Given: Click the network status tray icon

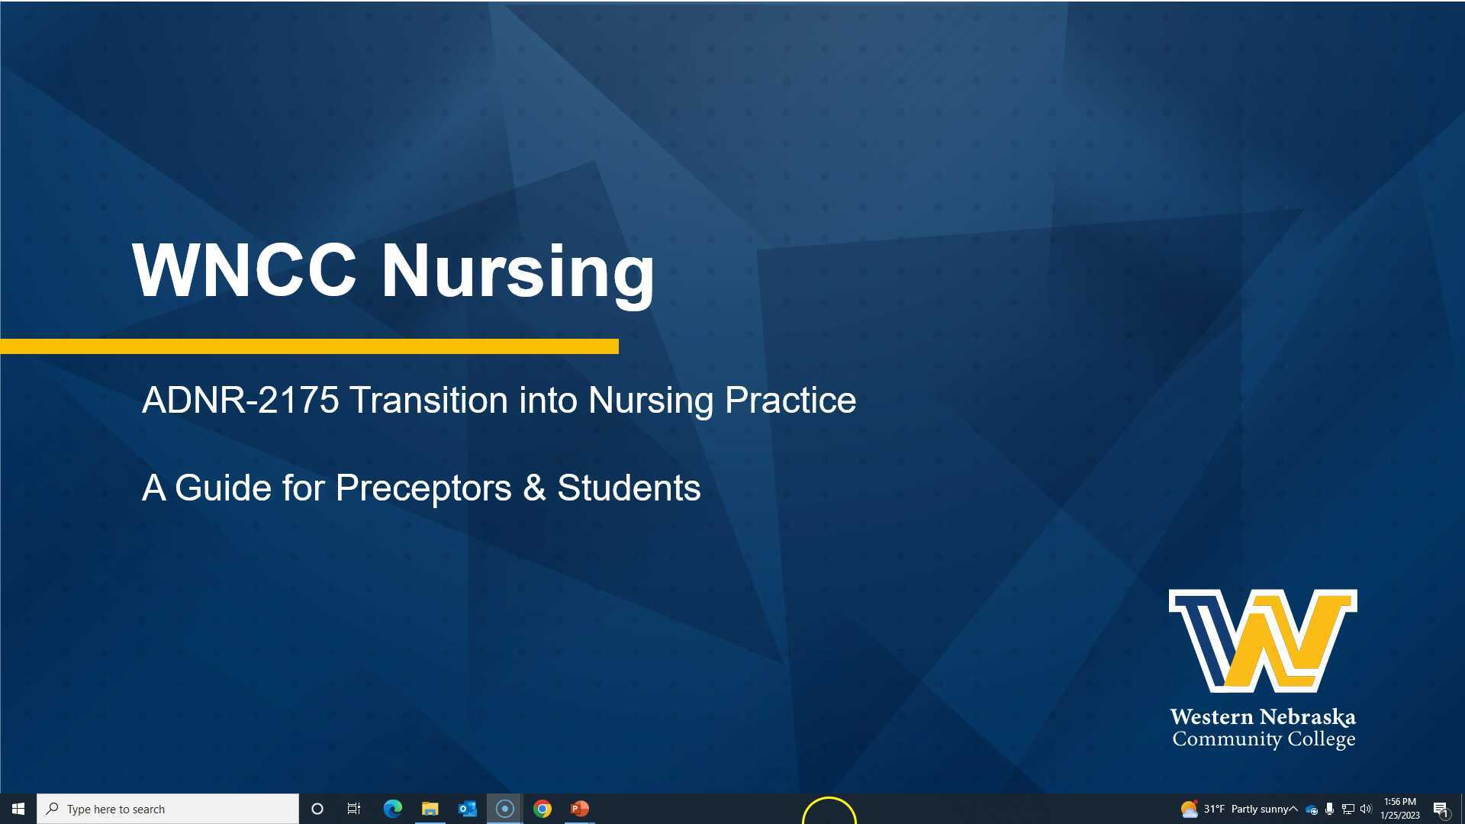Looking at the screenshot, I should [1347, 809].
